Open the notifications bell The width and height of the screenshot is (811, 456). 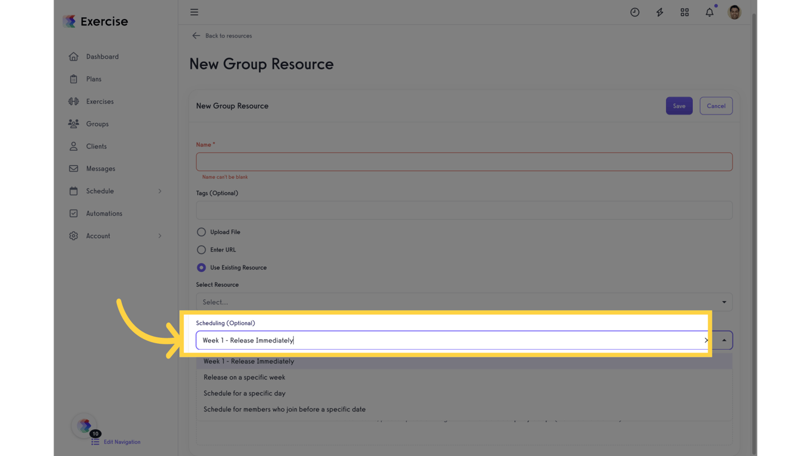709,12
